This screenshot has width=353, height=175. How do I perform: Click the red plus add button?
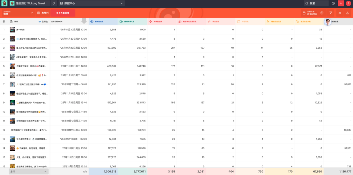click(341, 3)
